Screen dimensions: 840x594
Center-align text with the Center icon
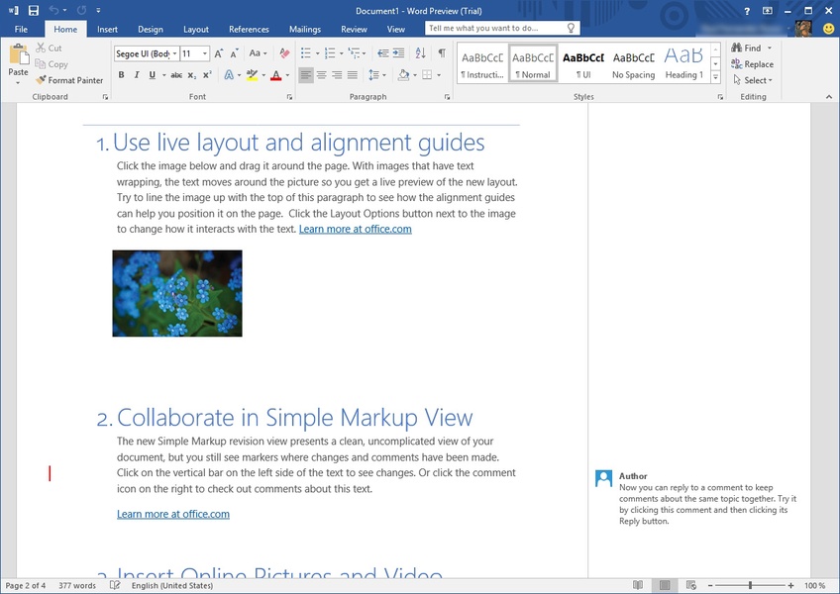click(322, 75)
